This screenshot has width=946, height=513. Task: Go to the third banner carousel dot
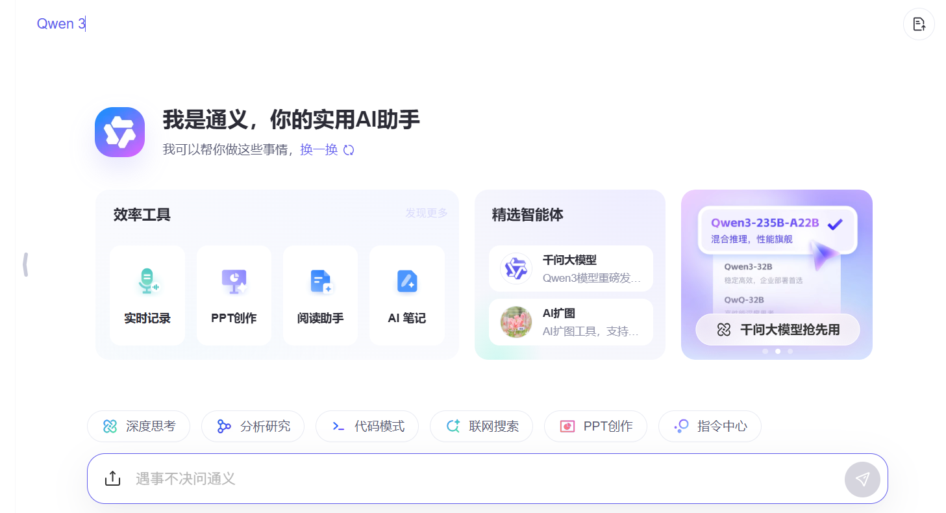[790, 351]
